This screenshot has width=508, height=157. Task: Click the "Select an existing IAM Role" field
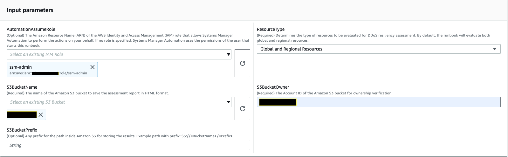(114, 54)
